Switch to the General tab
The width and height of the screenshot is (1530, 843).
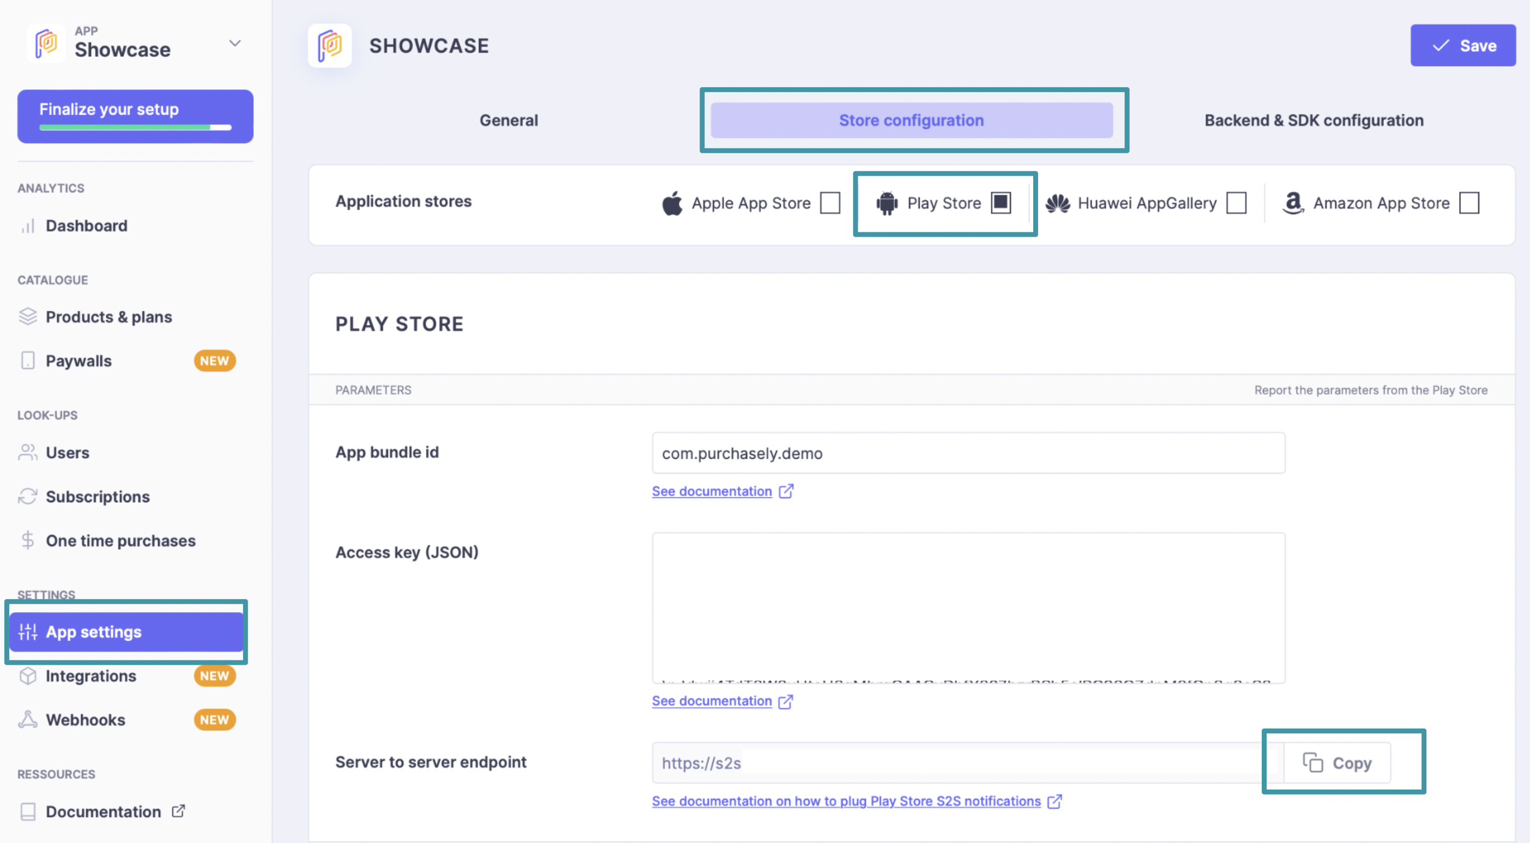pos(508,119)
